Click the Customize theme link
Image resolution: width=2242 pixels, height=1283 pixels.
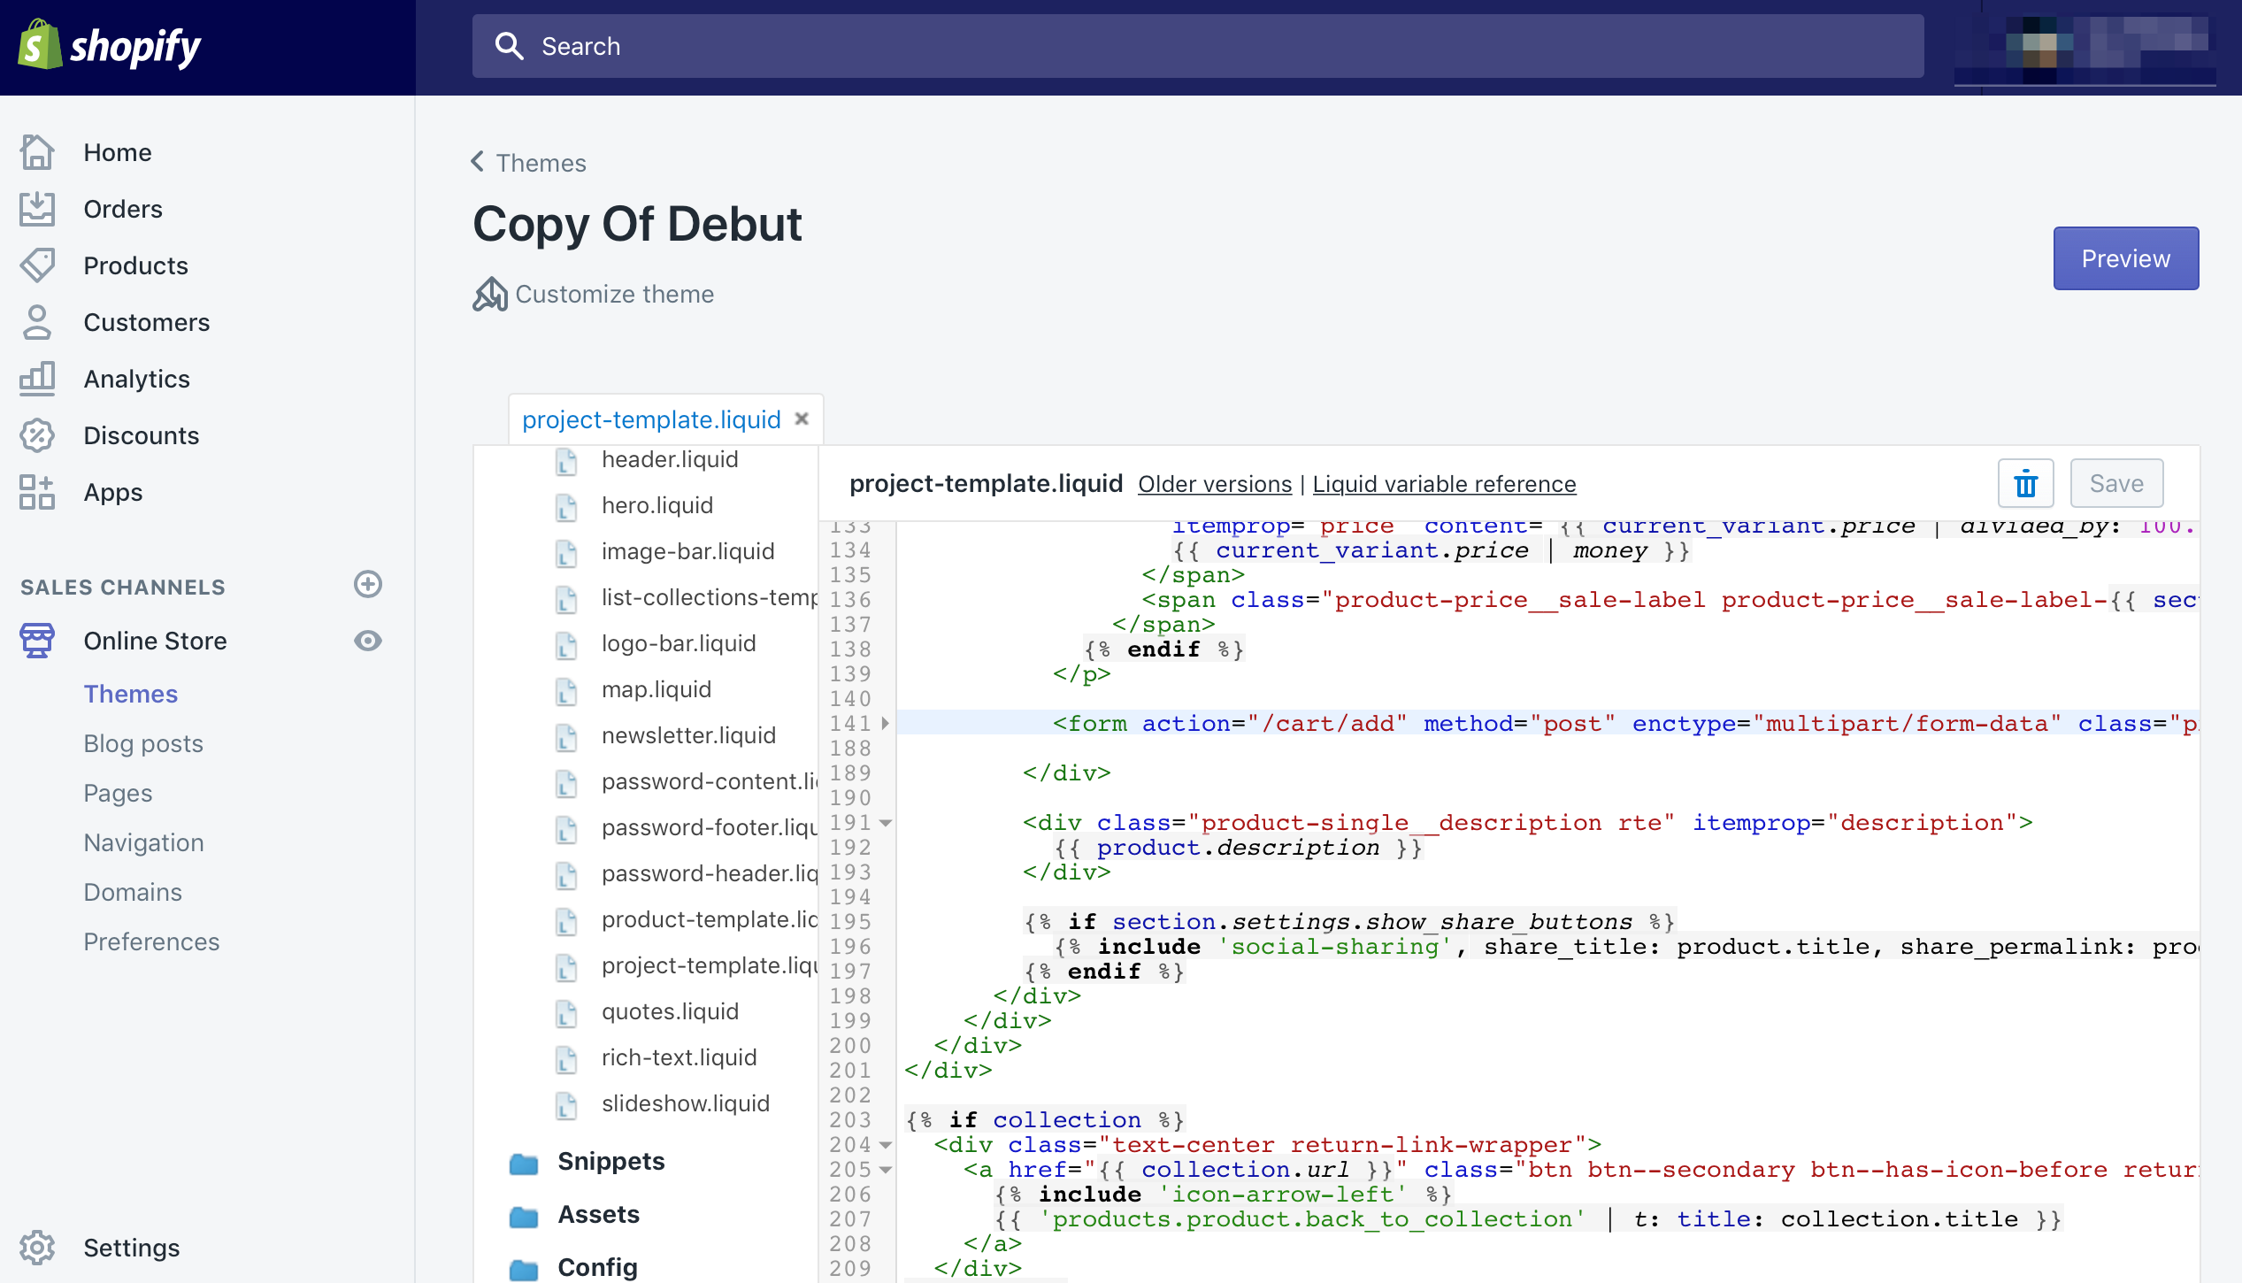pyautogui.click(x=615, y=294)
